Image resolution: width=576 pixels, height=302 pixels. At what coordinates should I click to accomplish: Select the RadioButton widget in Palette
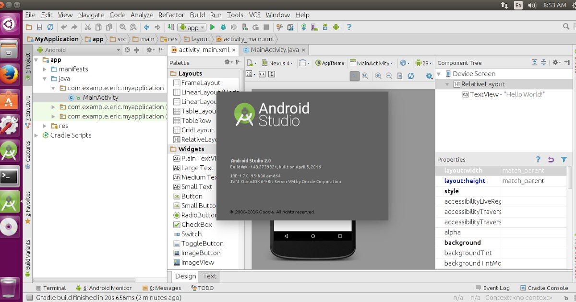coord(195,215)
